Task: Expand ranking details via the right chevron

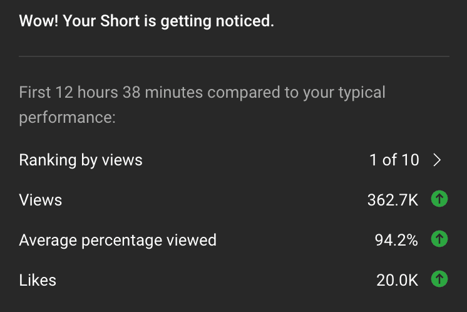Action: pyautogui.click(x=437, y=160)
